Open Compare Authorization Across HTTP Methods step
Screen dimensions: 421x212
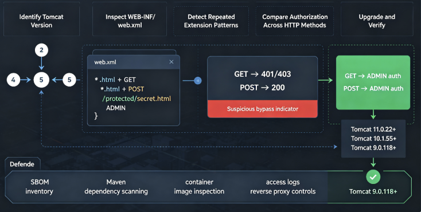click(x=295, y=21)
